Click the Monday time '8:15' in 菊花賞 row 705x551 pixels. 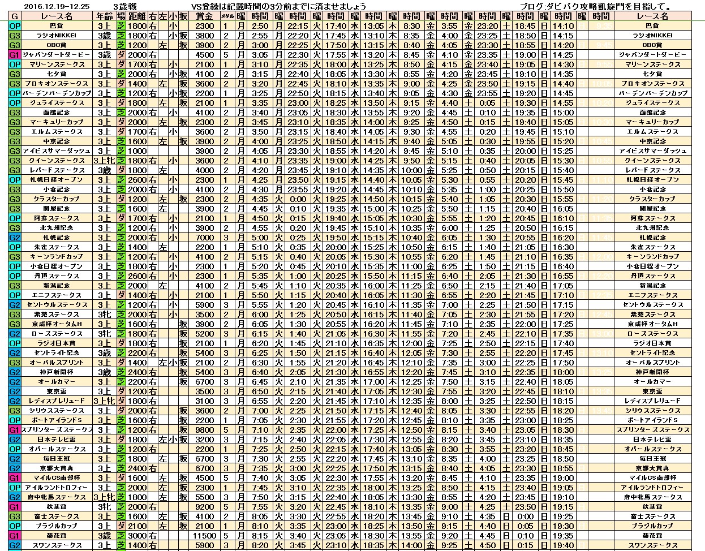click(260, 536)
